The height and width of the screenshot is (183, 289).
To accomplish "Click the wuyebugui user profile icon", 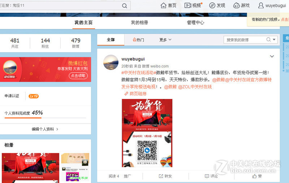I will click(261, 5).
